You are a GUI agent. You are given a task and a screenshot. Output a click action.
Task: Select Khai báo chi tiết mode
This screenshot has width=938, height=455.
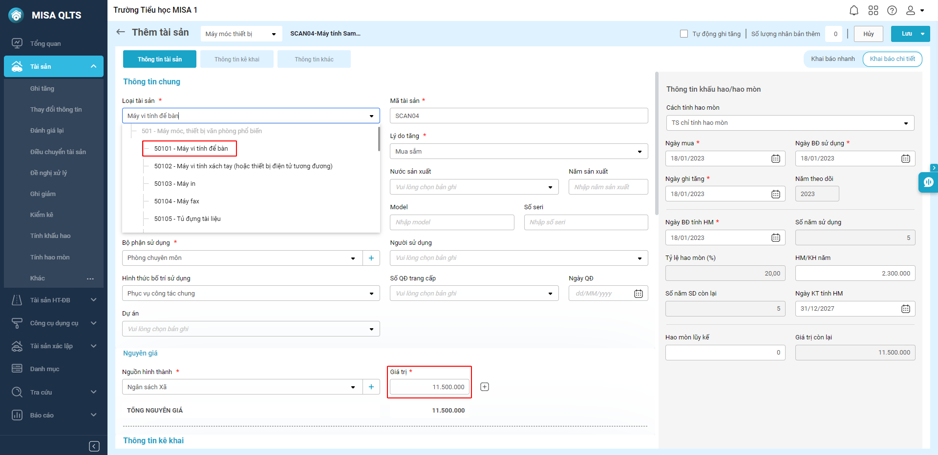tap(892, 59)
